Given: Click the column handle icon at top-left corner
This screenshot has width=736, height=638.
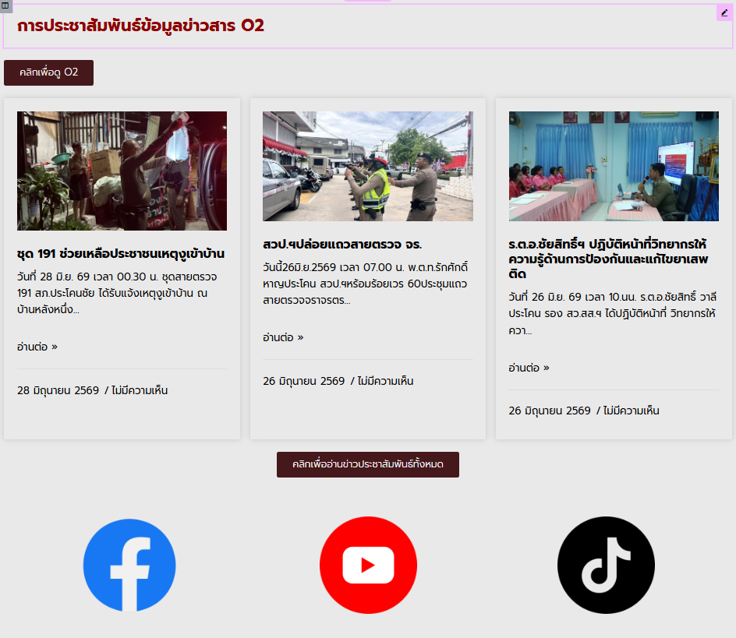Looking at the screenshot, I should point(5,5).
